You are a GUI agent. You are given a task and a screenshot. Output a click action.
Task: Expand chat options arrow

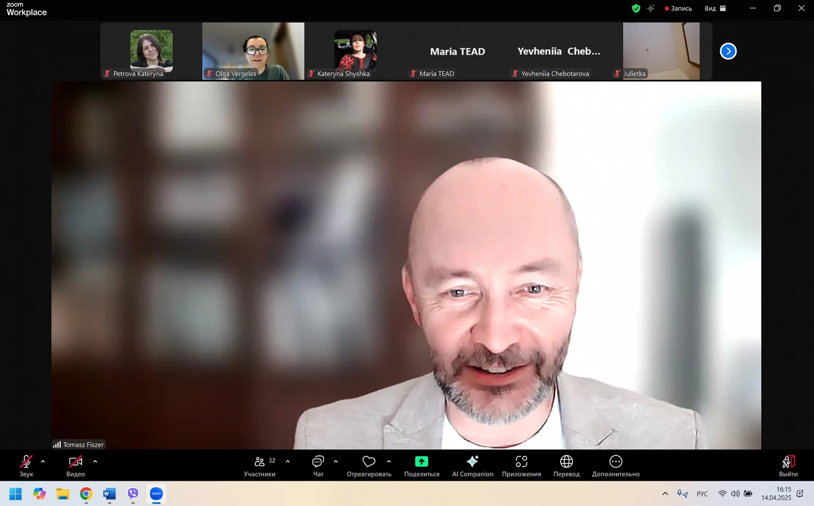pyautogui.click(x=336, y=461)
